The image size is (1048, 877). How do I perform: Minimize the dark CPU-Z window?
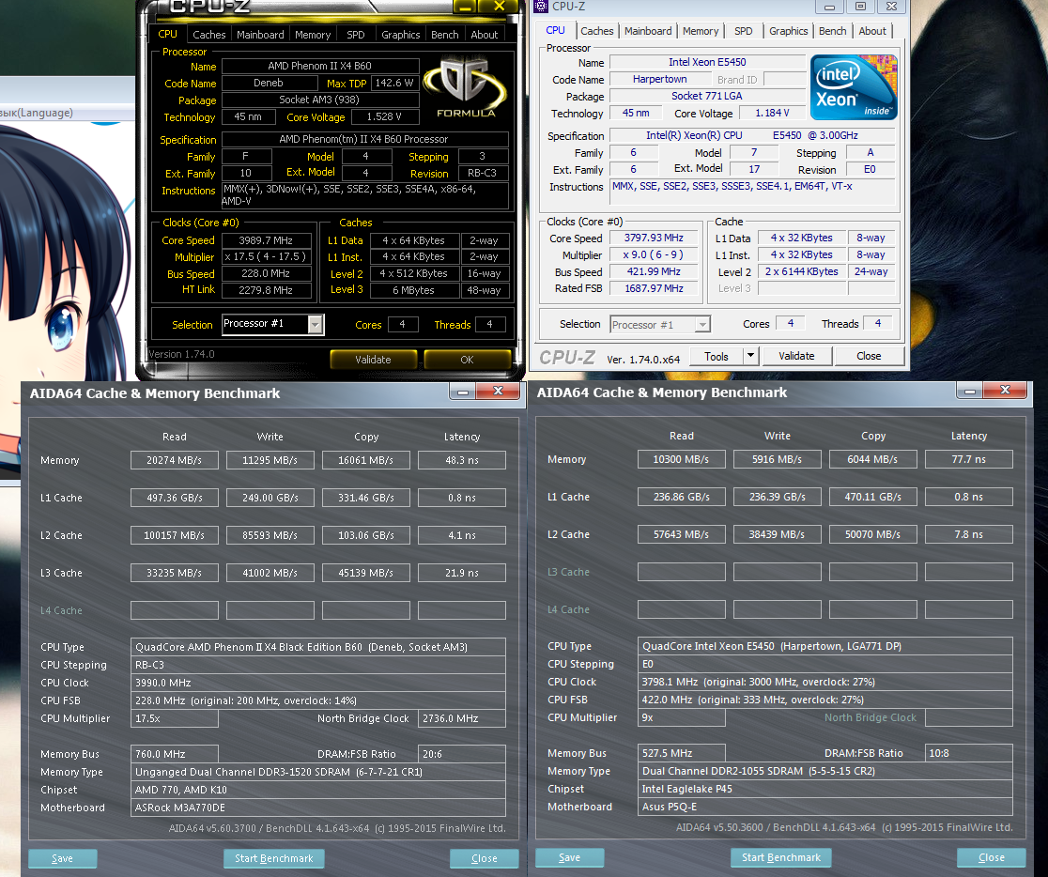[466, 6]
